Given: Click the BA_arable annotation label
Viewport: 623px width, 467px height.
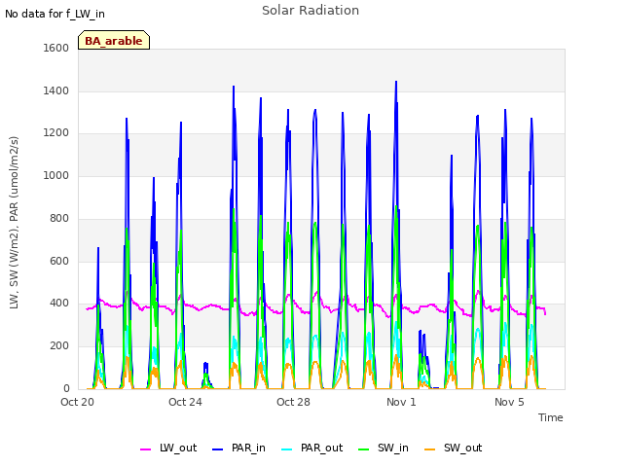Looking at the screenshot, I should click(114, 40).
